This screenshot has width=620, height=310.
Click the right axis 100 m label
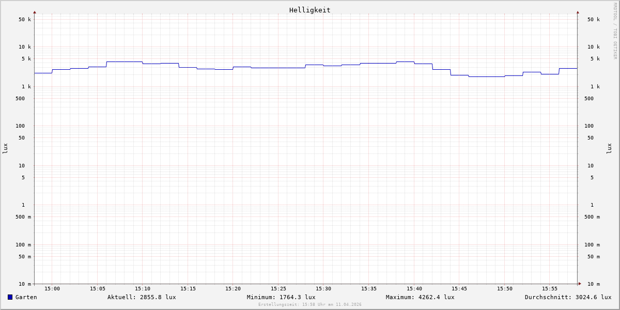click(x=592, y=245)
